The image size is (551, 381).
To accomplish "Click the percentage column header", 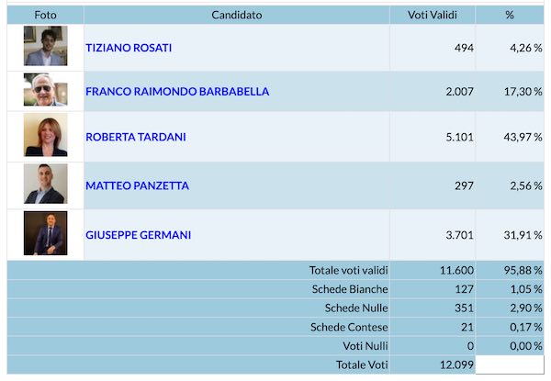I will 510,15.
